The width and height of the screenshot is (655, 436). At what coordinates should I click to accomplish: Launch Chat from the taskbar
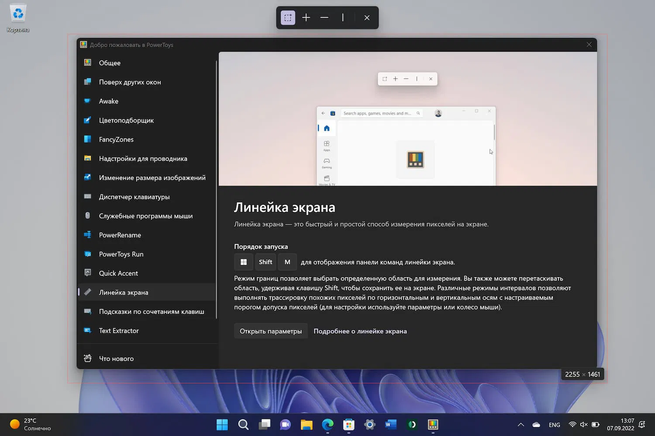286,425
